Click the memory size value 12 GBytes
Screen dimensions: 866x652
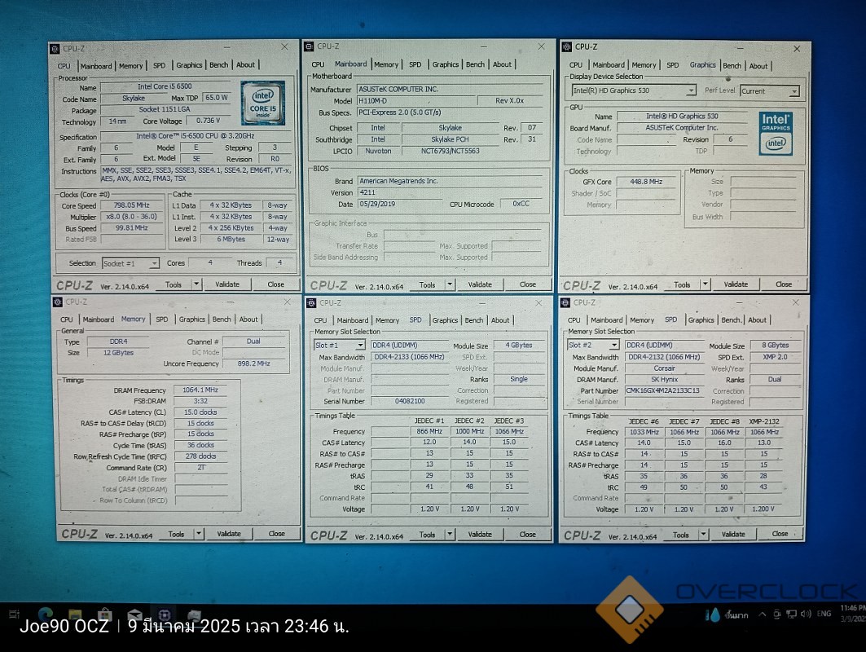click(118, 353)
